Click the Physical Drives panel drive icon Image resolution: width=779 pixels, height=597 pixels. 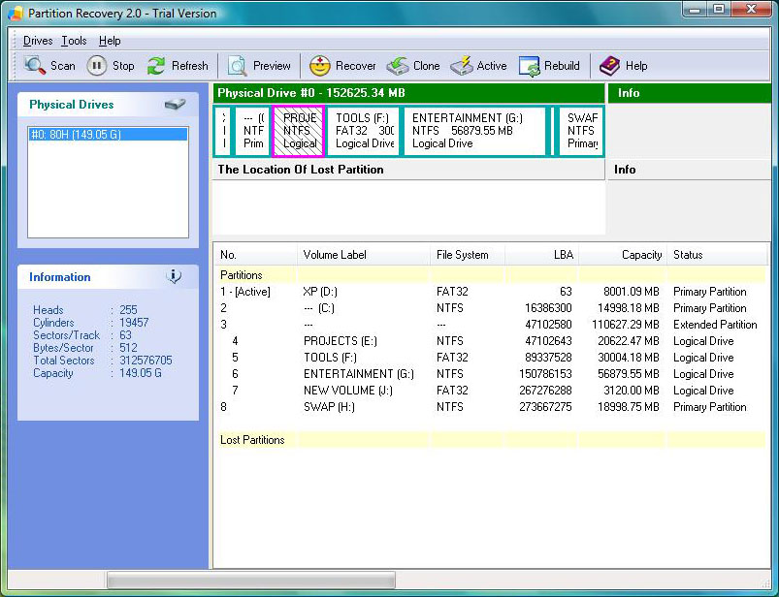tap(175, 105)
